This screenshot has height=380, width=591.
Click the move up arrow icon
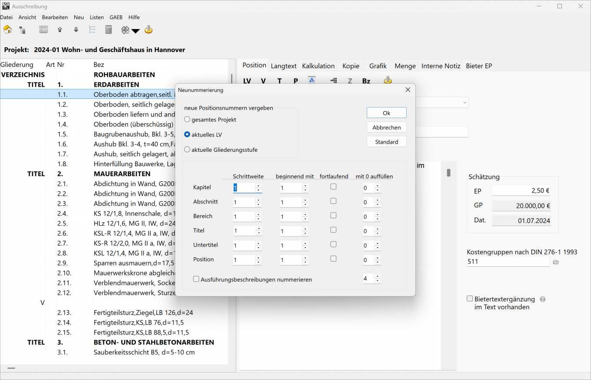60,29
